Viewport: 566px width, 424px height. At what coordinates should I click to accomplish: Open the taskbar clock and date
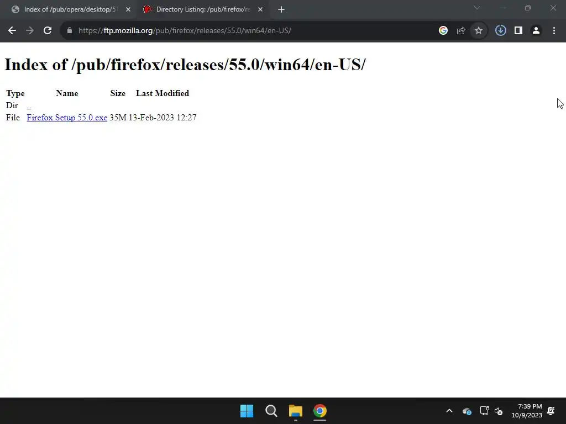(x=527, y=411)
